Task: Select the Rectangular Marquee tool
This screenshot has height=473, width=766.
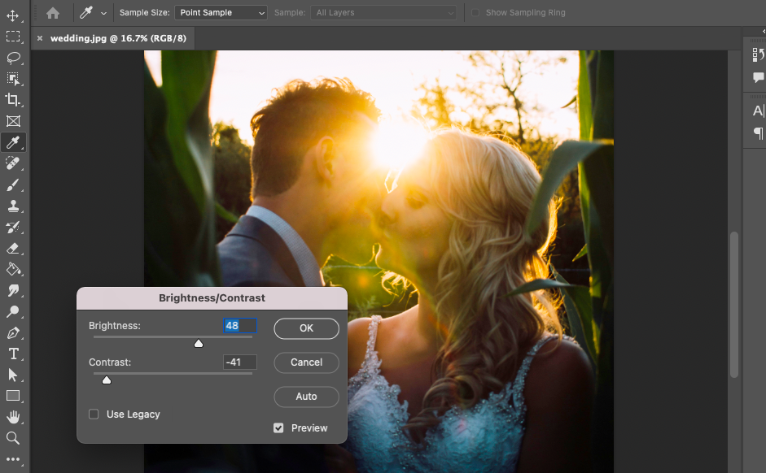Action: pyautogui.click(x=13, y=37)
